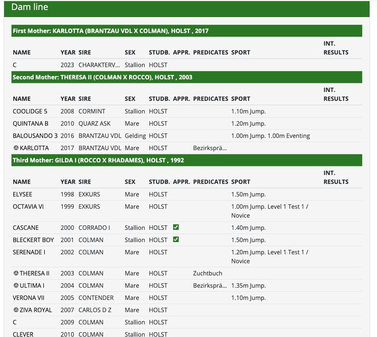Click sire CORRADO I for CASCANE
This screenshot has width=377, height=337.
click(x=94, y=227)
